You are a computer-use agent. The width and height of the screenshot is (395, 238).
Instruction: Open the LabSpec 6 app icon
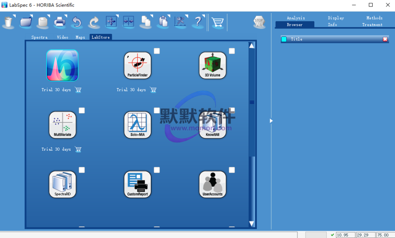[62, 65]
